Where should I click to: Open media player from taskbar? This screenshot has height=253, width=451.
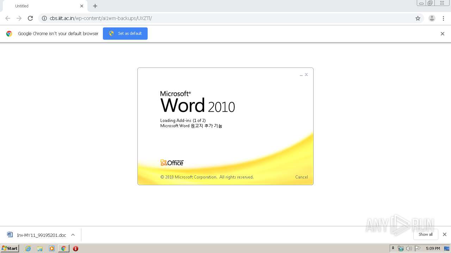(x=52, y=248)
